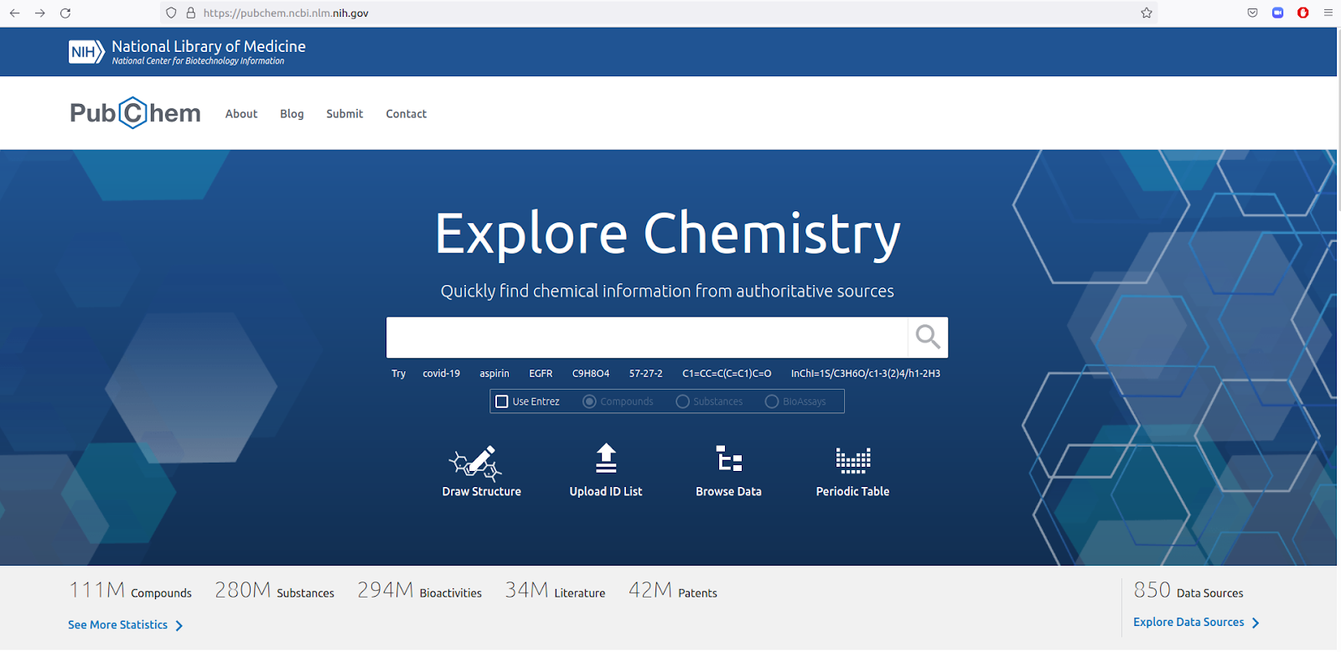Image resolution: width=1341 pixels, height=652 pixels.
Task: Try the 57-27-2 CAS example
Action: coord(646,374)
